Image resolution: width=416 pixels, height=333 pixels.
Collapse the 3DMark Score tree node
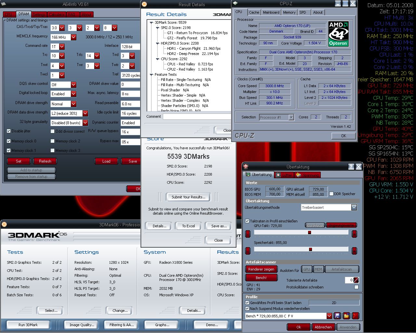(x=151, y=22)
